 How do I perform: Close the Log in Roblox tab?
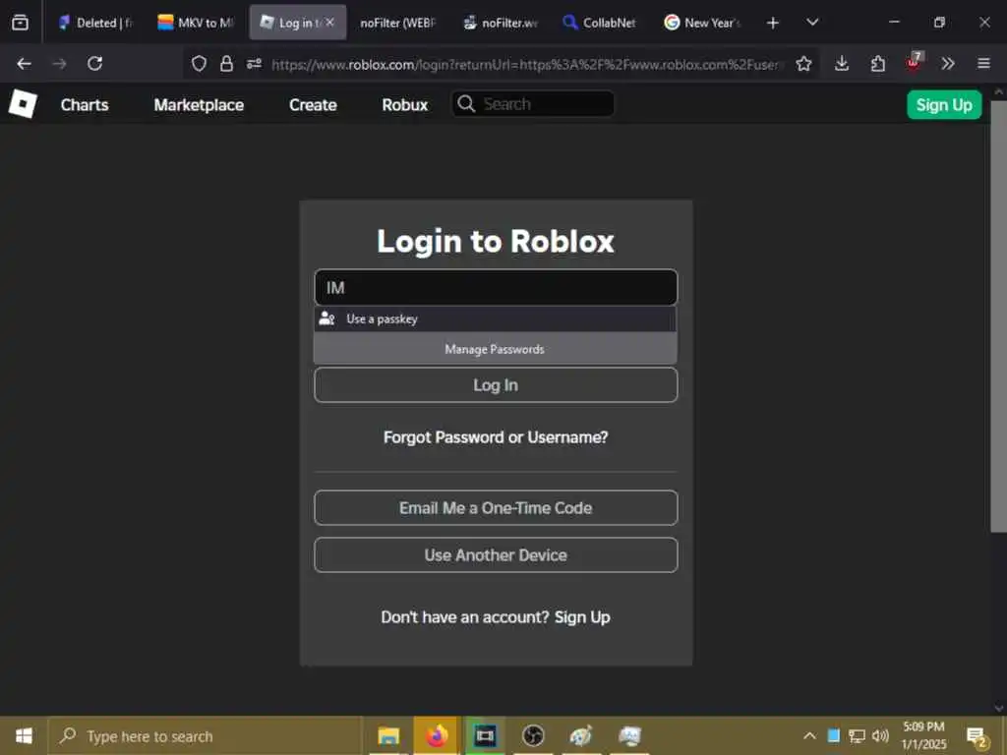coord(329,23)
